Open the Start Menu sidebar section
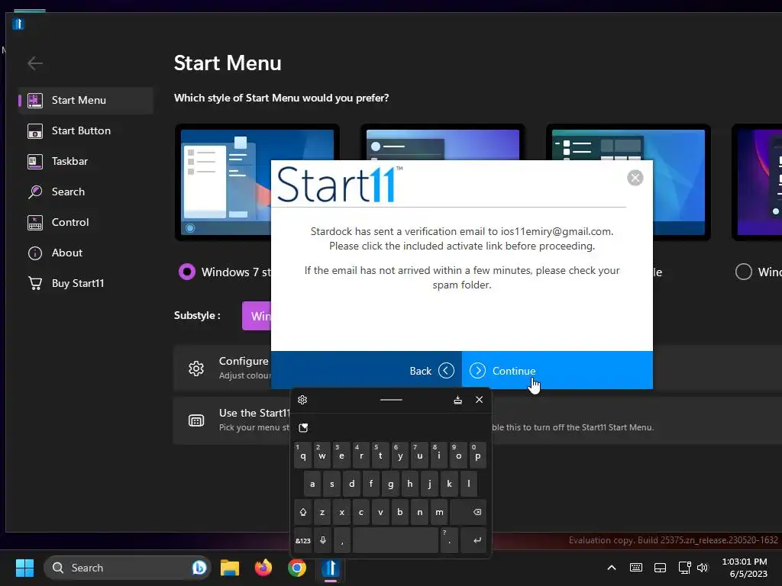The height and width of the screenshot is (586, 782). pyautogui.click(x=86, y=100)
